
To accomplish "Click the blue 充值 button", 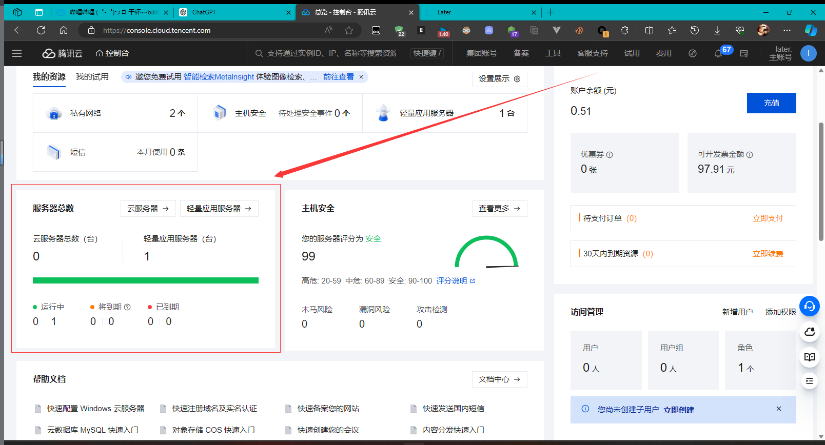I will pyautogui.click(x=771, y=103).
